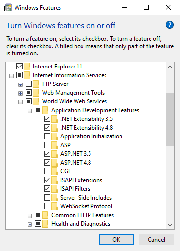
Task: Uncheck .NET Extensibility 3.5
Action: tap(47, 118)
